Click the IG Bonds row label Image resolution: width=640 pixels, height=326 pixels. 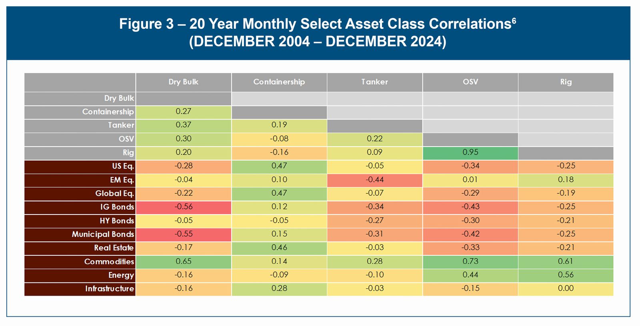(117, 207)
